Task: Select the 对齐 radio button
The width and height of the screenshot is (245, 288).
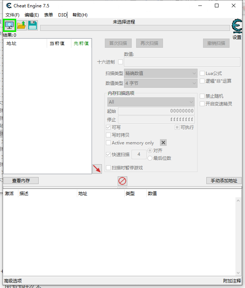Action: point(150,151)
